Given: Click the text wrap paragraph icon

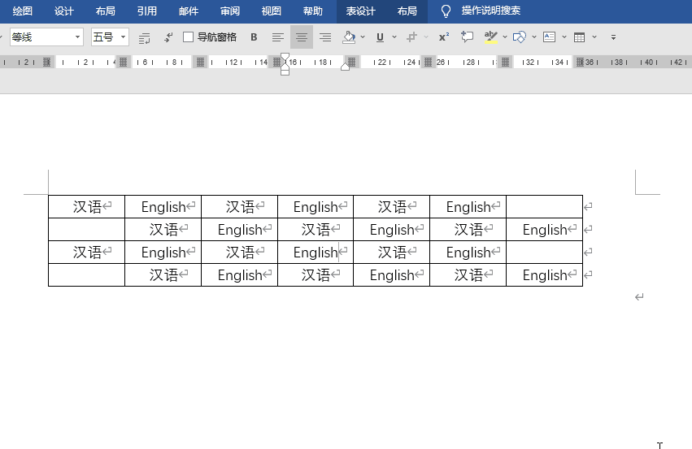Looking at the screenshot, I should [x=144, y=37].
